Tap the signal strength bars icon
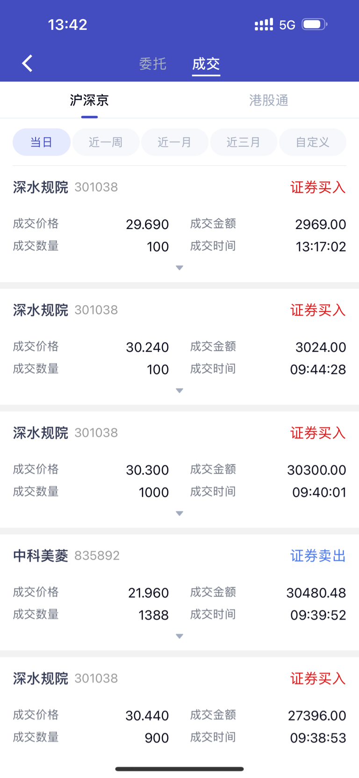The height and width of the screenshot is (778, 359). [264, 25]
